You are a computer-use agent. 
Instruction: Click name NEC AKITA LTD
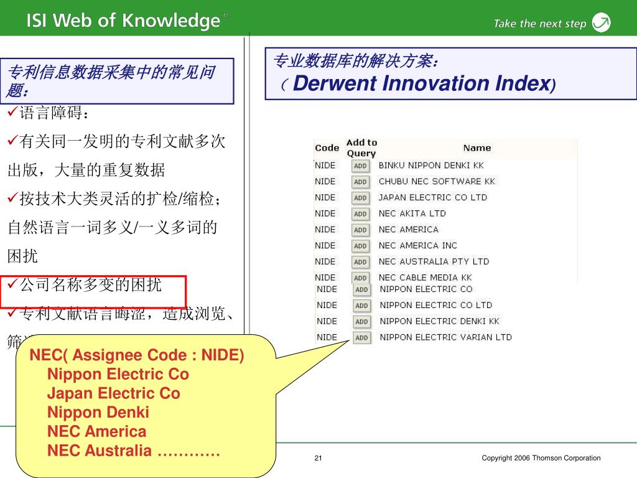click(x=412, y=213)
